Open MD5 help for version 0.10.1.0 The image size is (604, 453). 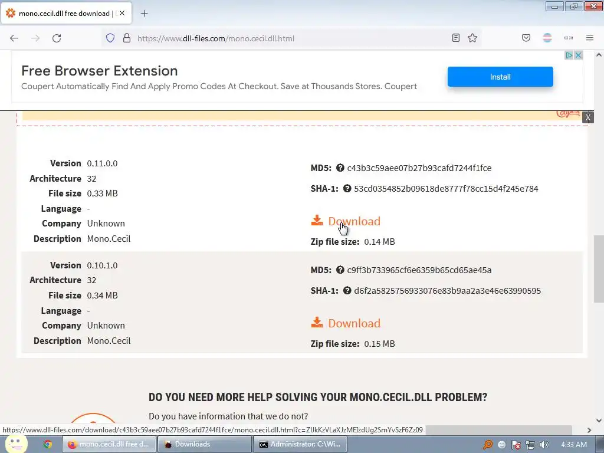[340, 270]
